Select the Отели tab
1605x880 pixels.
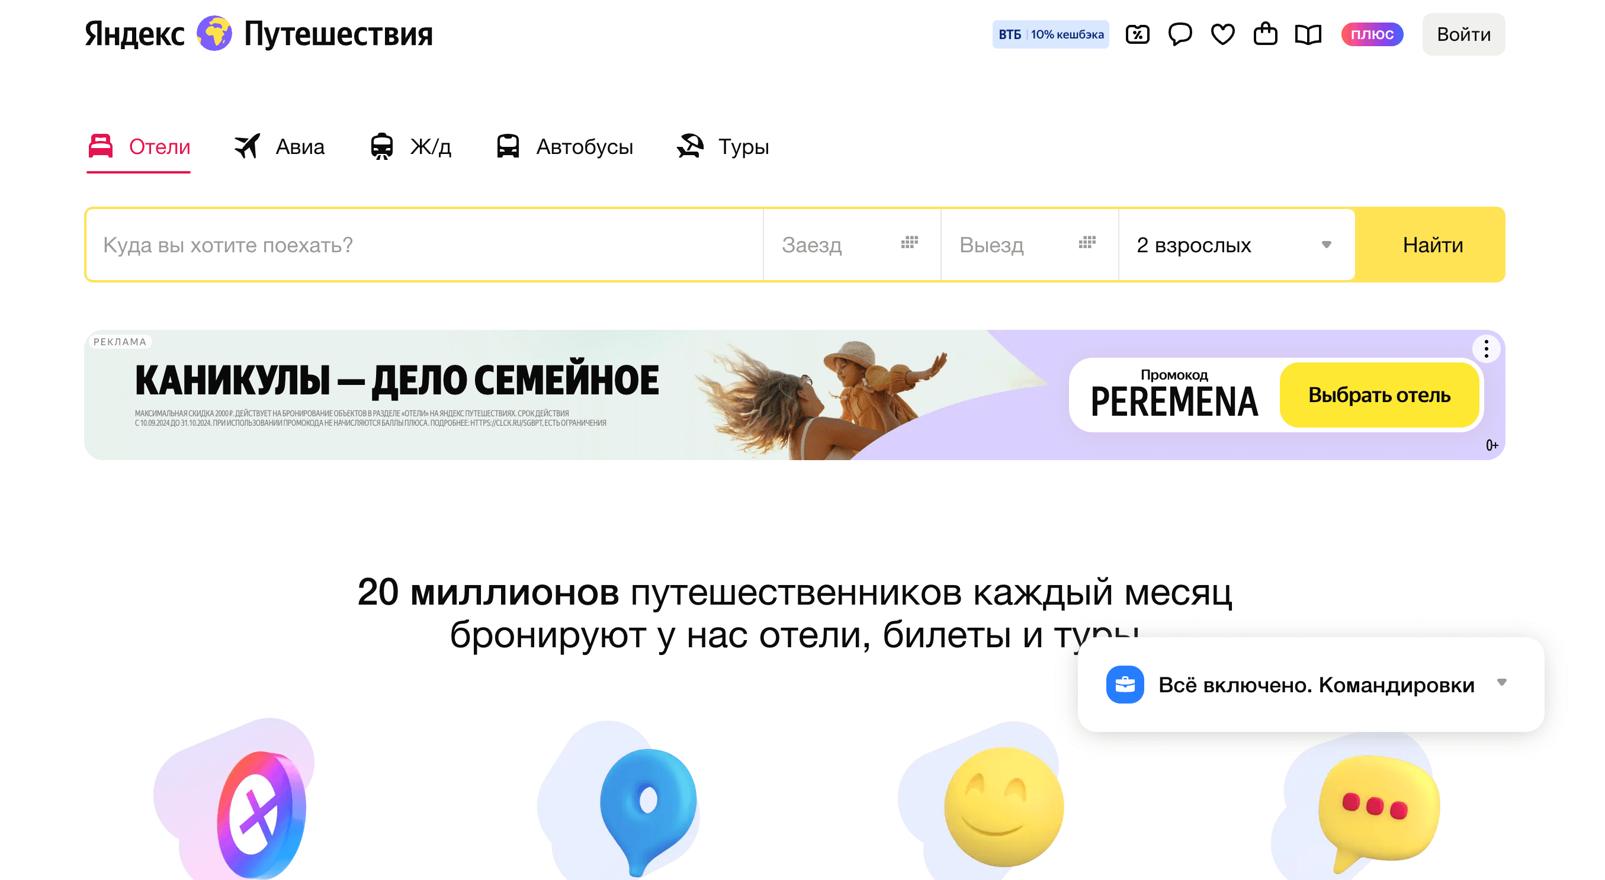(x=139, y=147)
